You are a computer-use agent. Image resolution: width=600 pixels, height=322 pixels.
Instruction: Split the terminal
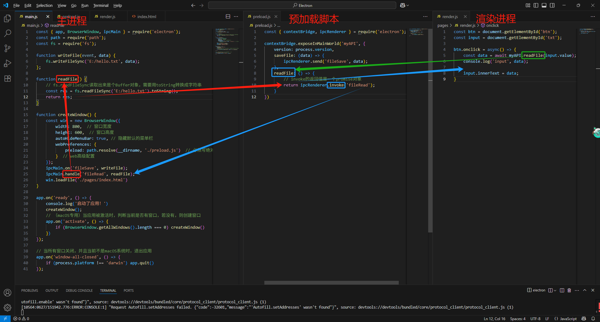(x=562, y=290)
